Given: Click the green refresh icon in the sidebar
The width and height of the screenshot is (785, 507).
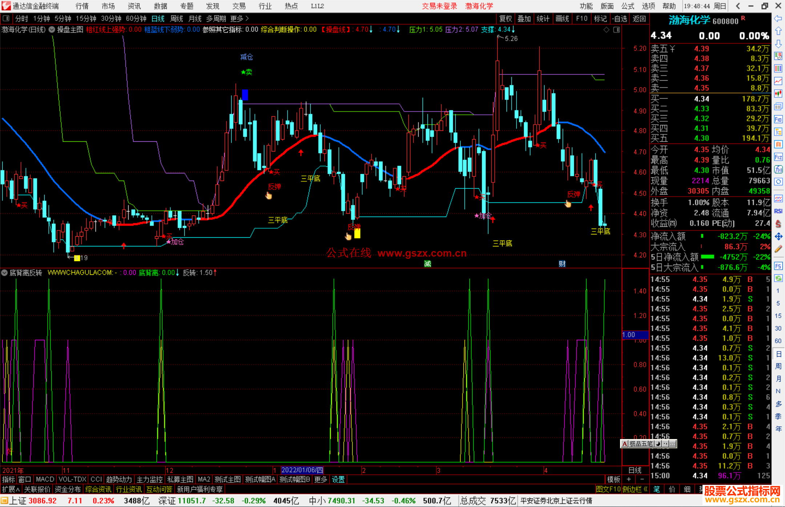Looking at the screenshot, I should pos(778,278).
